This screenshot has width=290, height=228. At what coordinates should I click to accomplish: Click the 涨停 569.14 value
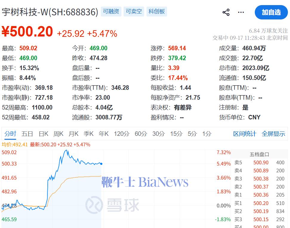(177, 48)
